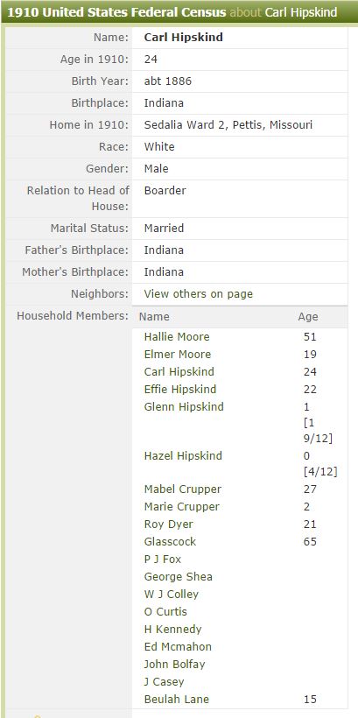Select Elmer Moore in household list

pos(178,355)
